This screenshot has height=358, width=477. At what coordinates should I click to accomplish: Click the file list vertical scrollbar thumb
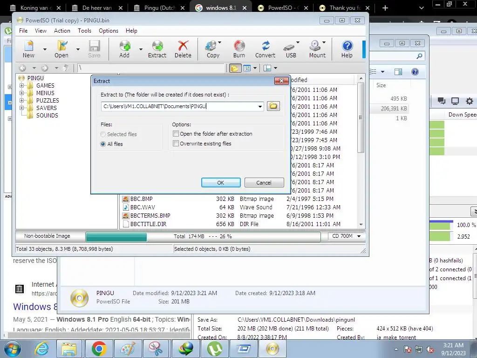361,117
